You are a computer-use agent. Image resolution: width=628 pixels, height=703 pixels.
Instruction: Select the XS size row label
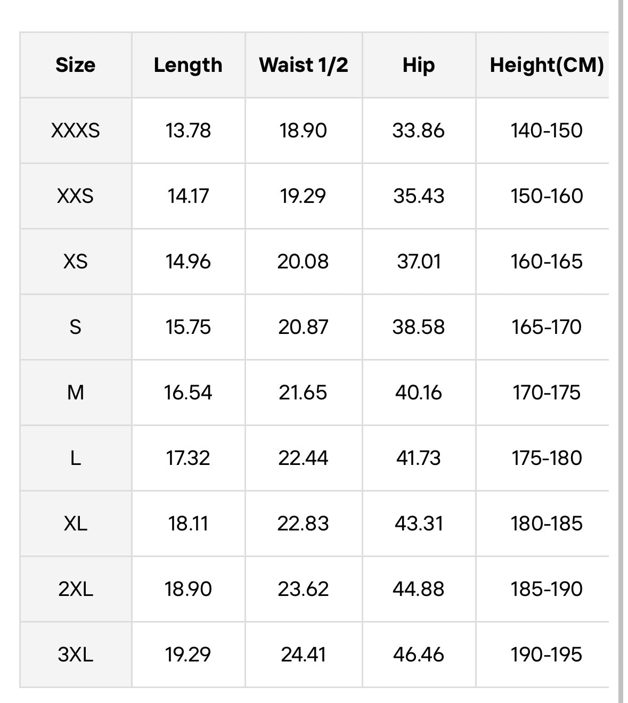tap(76, 261)
